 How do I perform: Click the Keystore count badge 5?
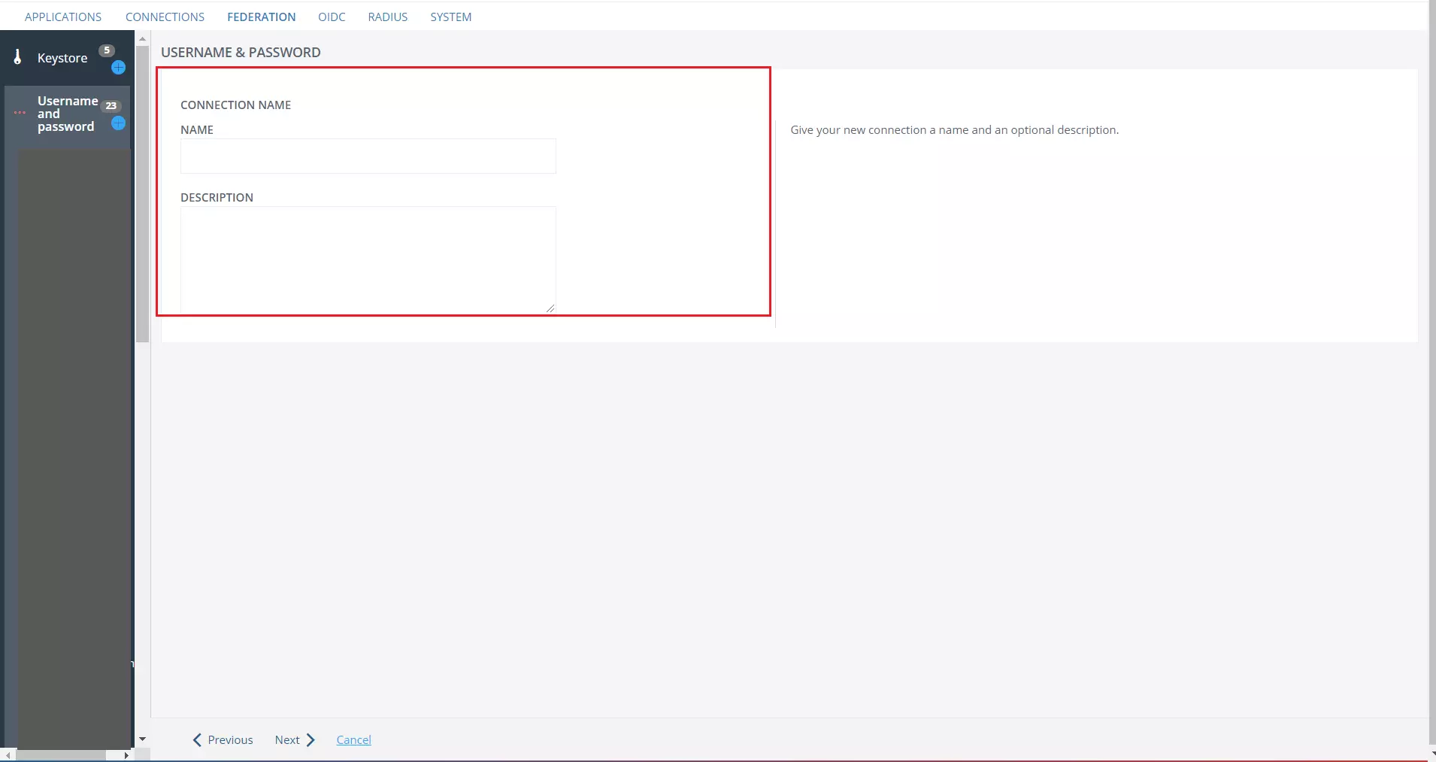(107, 50)
